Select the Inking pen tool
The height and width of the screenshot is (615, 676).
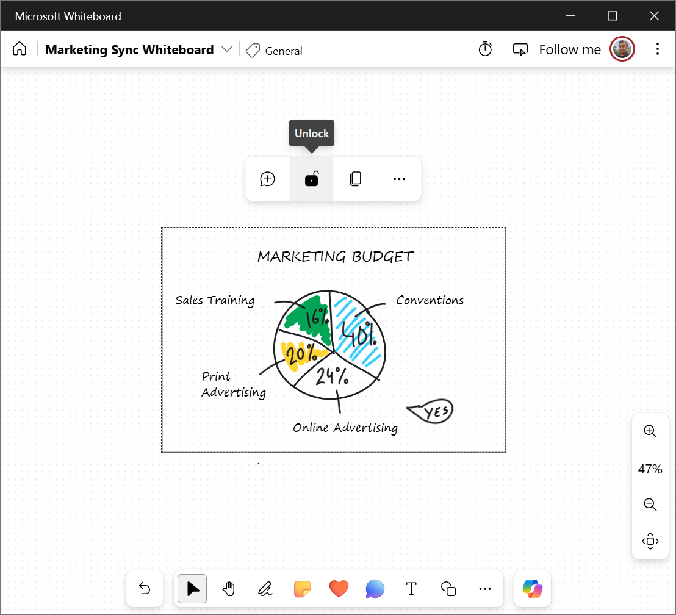click(265, 589)
